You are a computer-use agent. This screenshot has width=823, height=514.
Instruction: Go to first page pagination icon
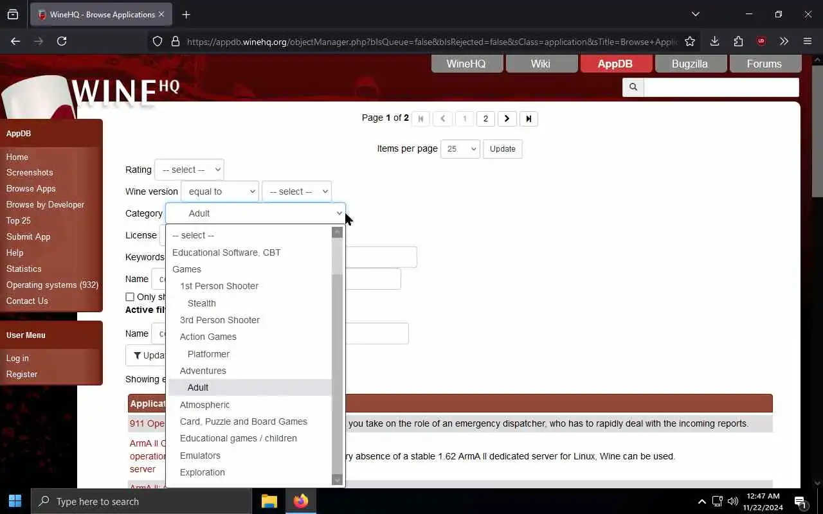point(421,118)
